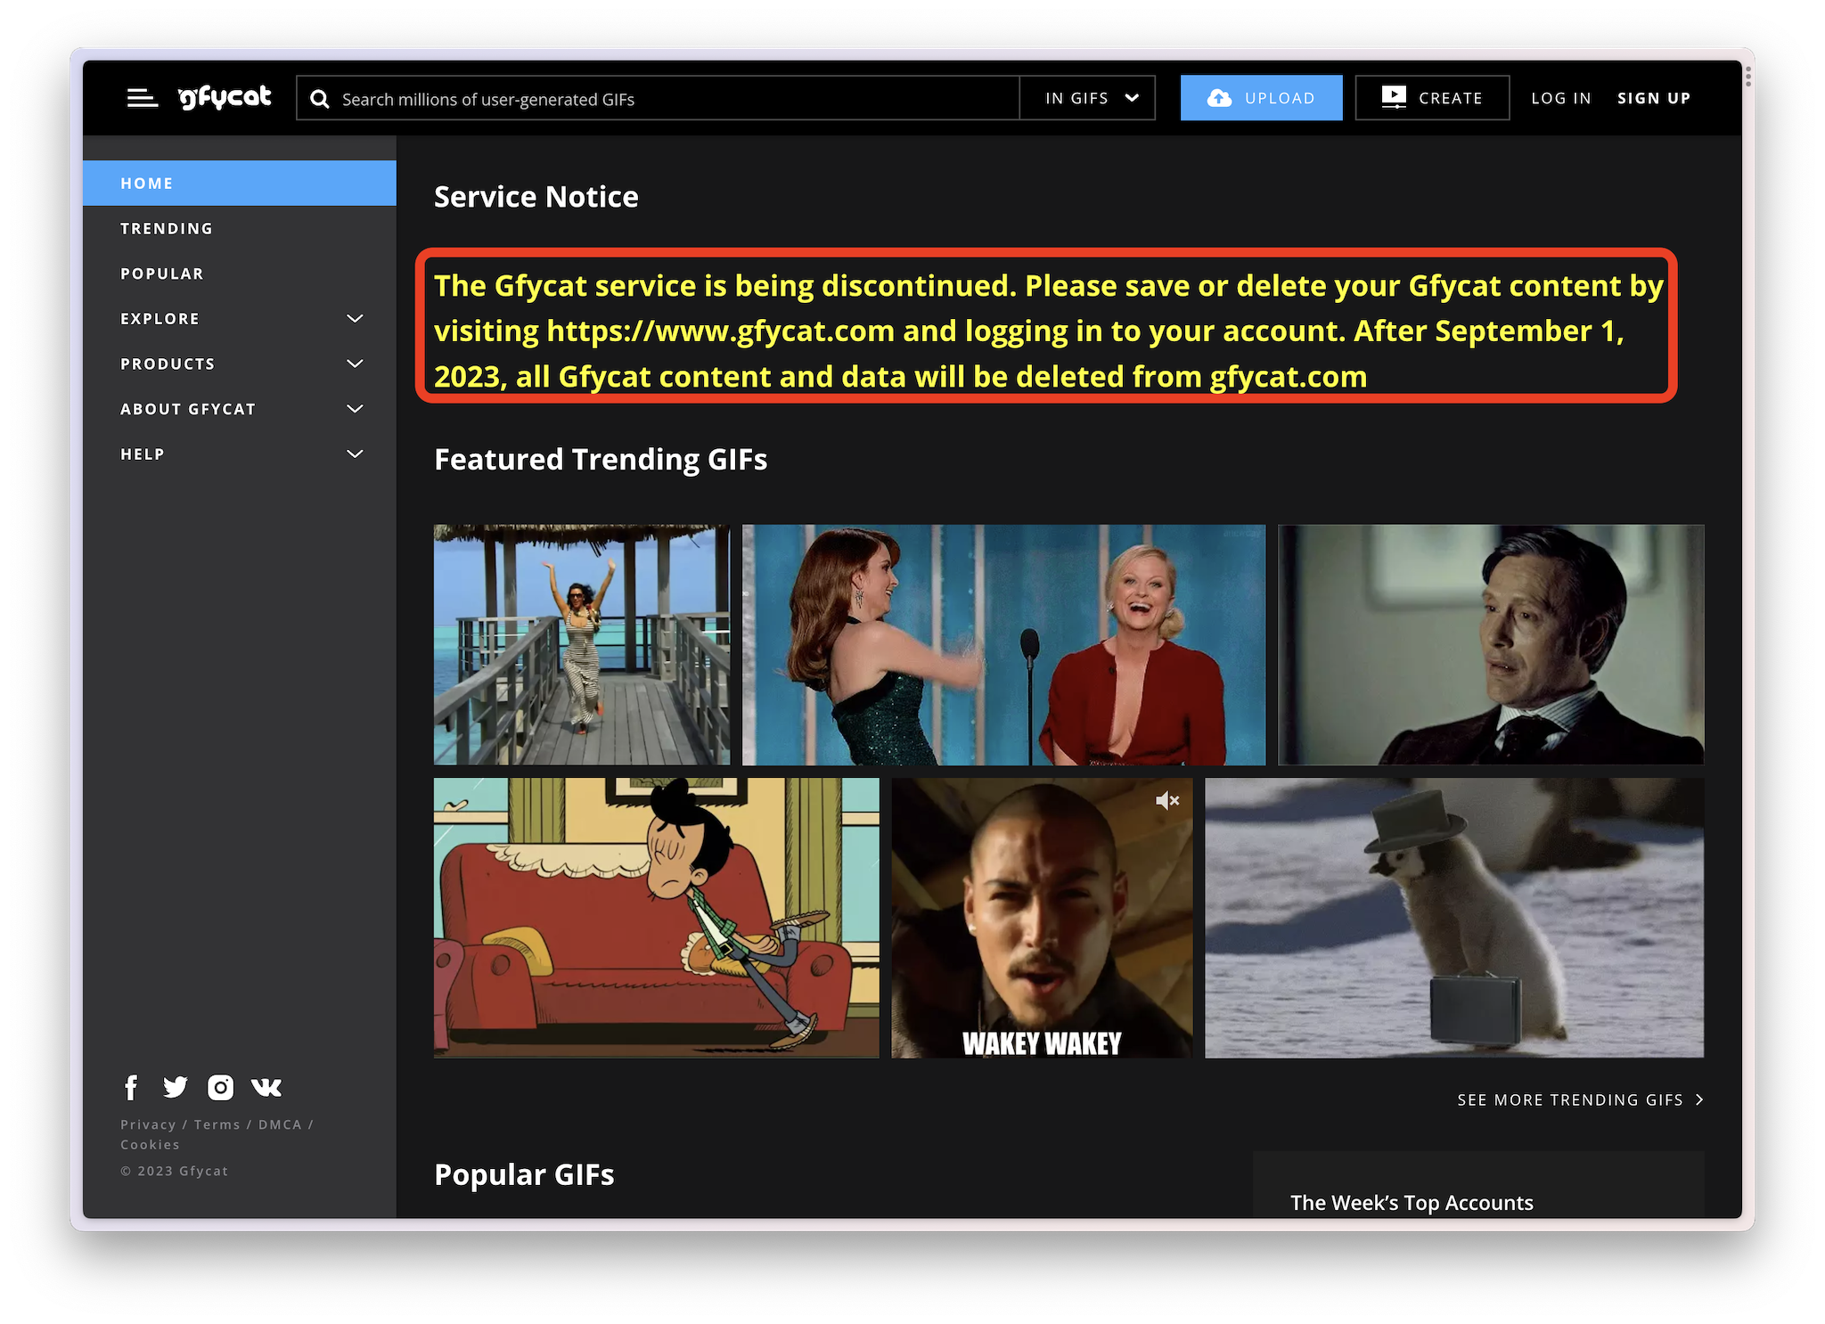Open Gfycat's VK page

coord(266,1087)
